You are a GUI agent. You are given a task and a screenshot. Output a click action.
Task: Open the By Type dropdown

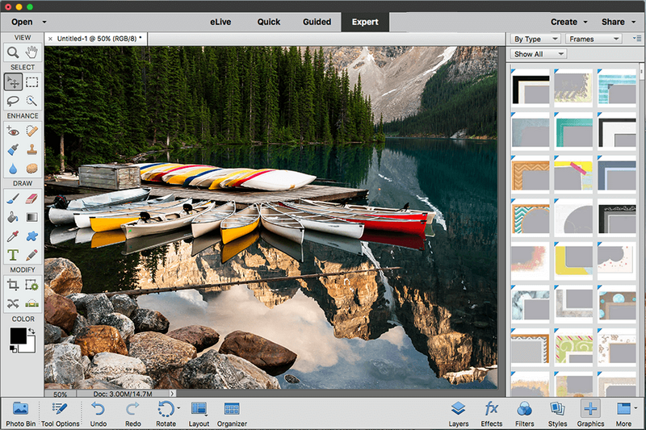pos(535,39)
